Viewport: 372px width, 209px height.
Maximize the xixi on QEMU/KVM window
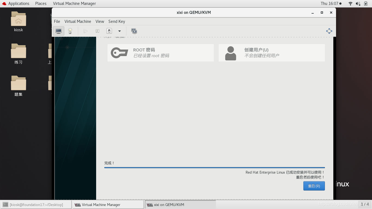click(x=322, y=13)
